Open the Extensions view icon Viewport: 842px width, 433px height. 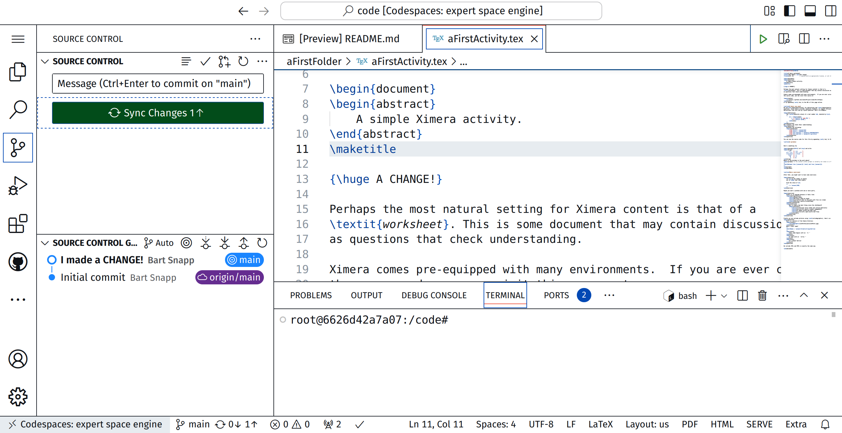pos(18,224)
